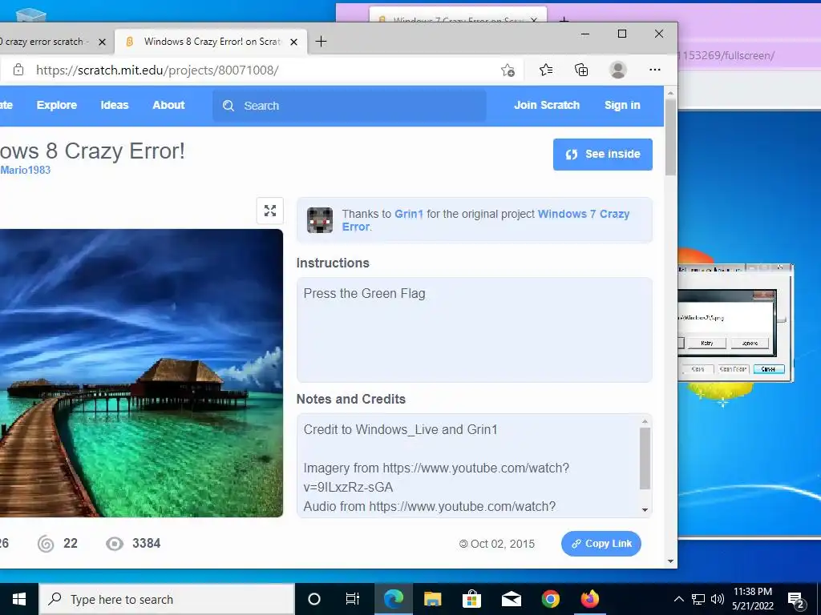Open Microsoft Store from taskbar

(471, 599)
